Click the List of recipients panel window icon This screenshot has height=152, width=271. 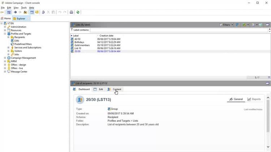(267, 83)
